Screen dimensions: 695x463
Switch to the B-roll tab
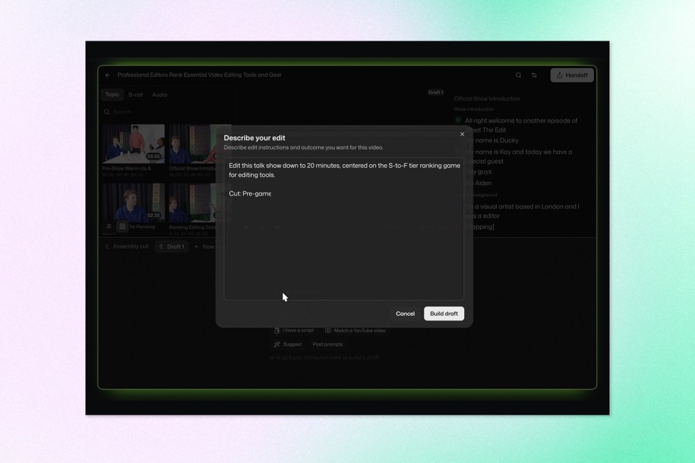pos(136,94)
